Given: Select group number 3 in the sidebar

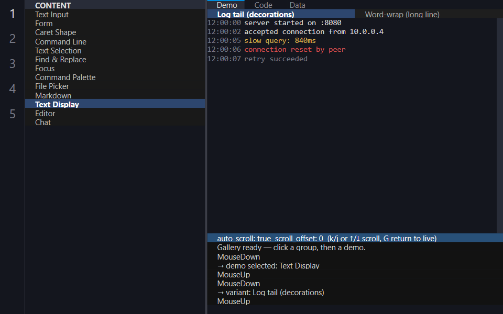Looking at the screenshot, I should point(12,64).
